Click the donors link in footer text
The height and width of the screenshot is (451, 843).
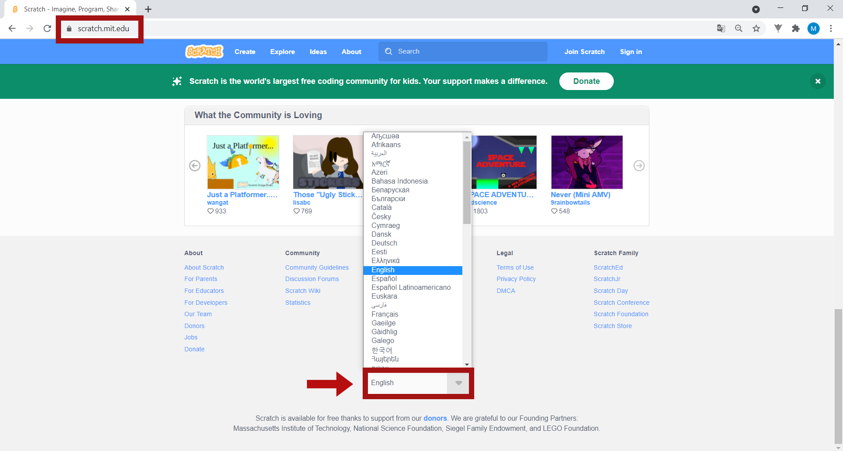[x=435, y=418]
